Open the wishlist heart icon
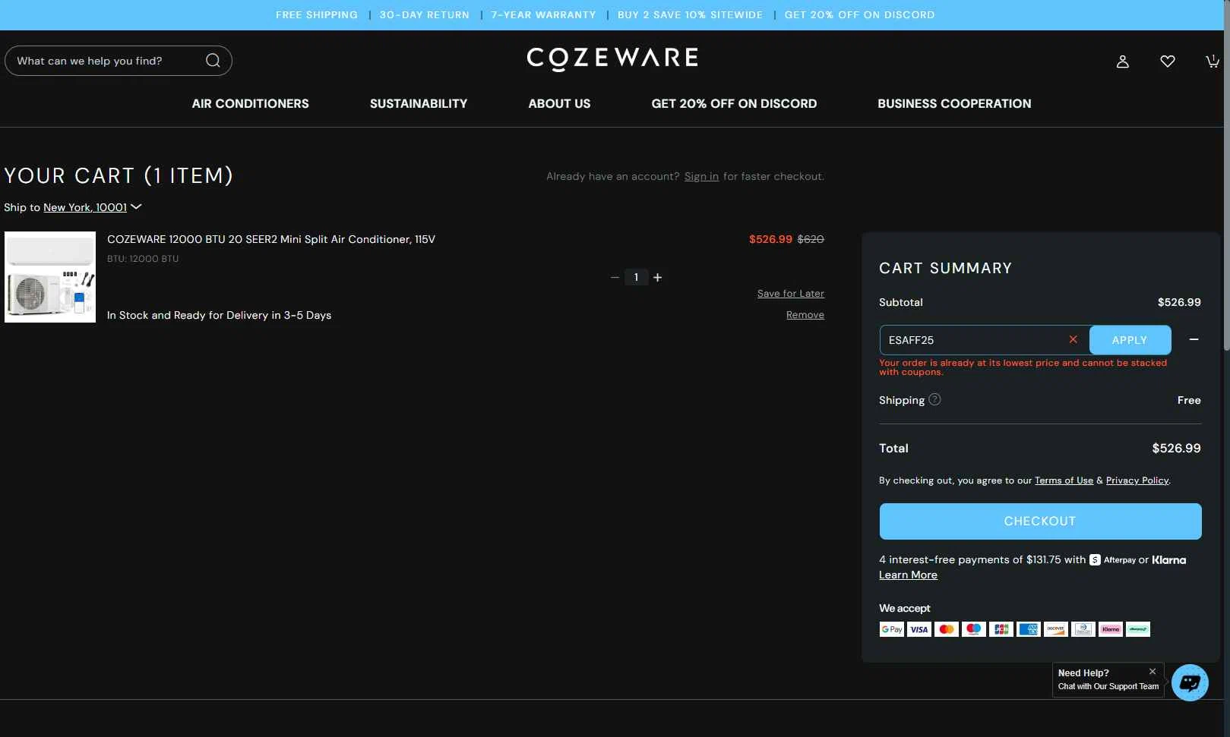The width and height of the screenshot is (1230, 737). point(1168,61)
